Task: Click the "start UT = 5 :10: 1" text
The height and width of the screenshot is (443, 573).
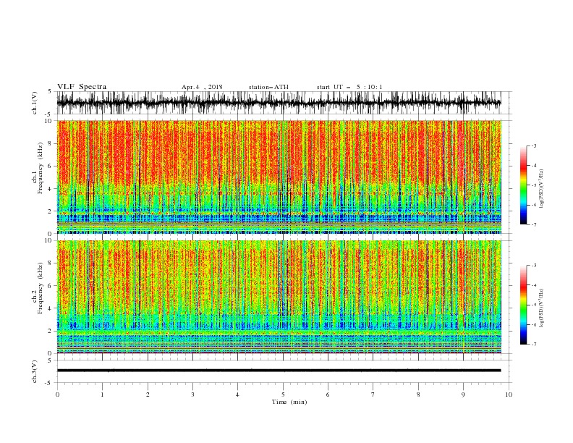Action: 349,87
